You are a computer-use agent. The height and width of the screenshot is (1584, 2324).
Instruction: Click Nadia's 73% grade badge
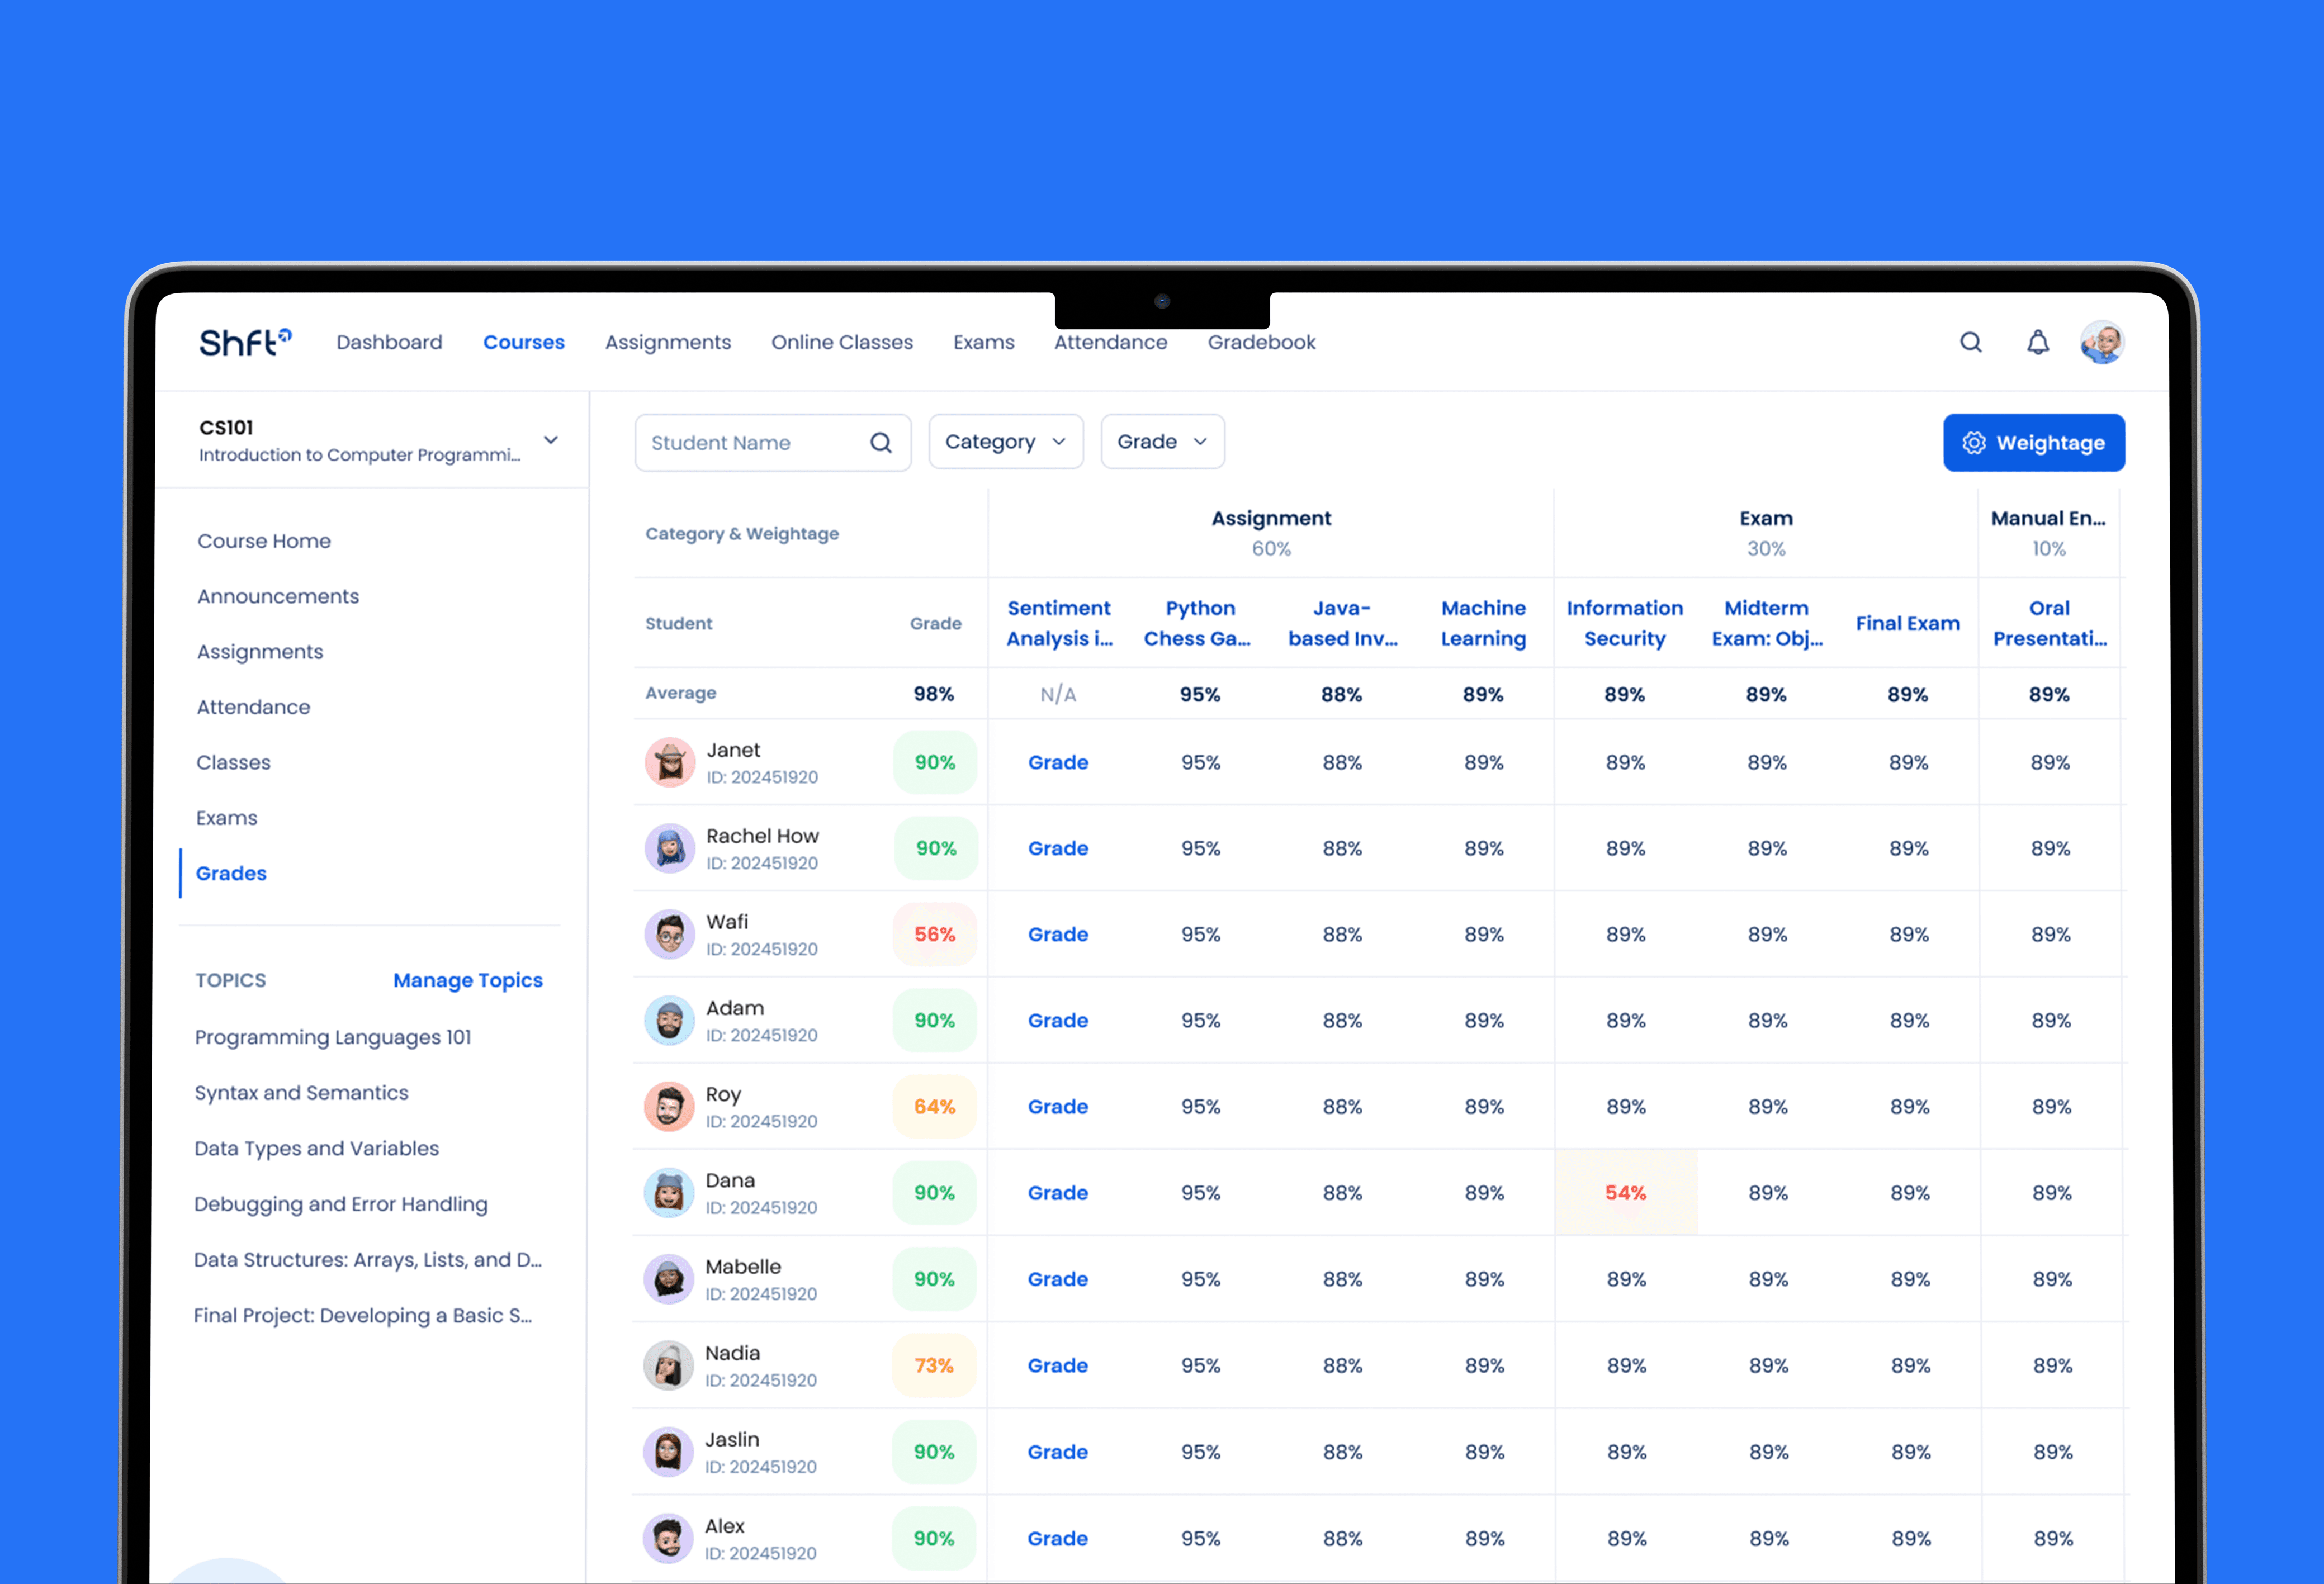tap(934, 1365)
